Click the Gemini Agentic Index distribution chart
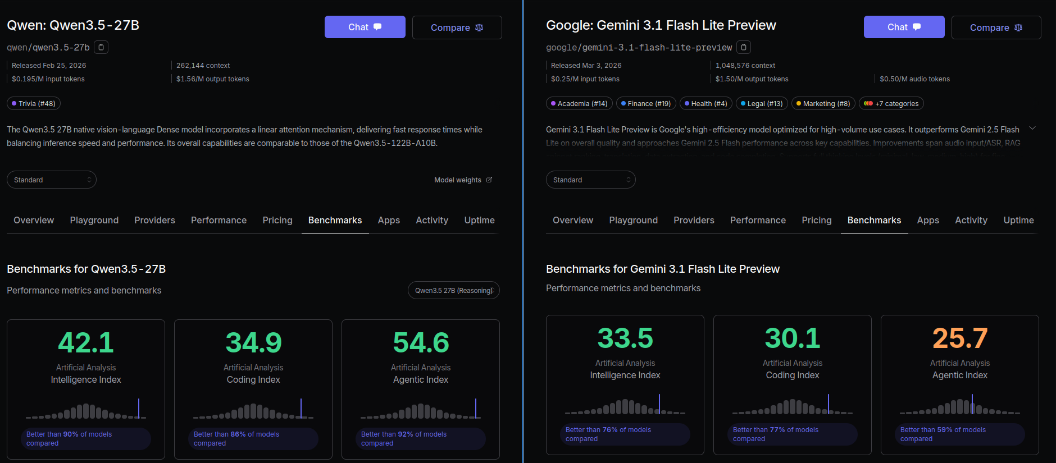This screenshot has width=1056, height=463. (960, 405)
